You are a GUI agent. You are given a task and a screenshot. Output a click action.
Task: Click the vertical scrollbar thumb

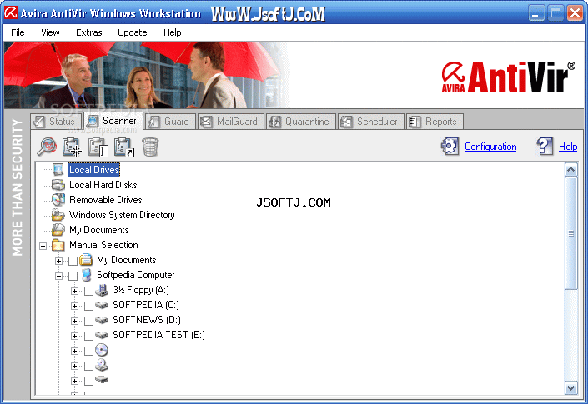(570, 233)
